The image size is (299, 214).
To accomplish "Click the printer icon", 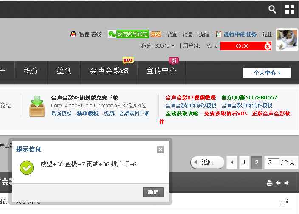I will click(x=269, y=183).
